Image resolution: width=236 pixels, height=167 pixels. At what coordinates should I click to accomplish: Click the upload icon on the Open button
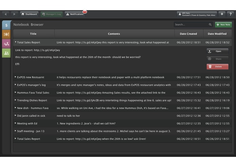[210, 51]
